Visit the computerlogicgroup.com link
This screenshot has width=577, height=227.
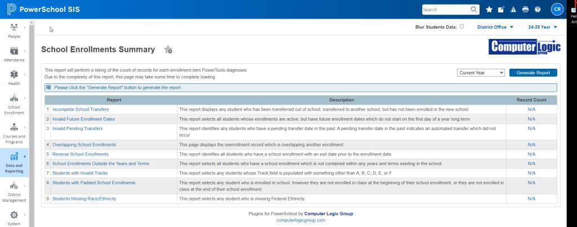point(301,220)
